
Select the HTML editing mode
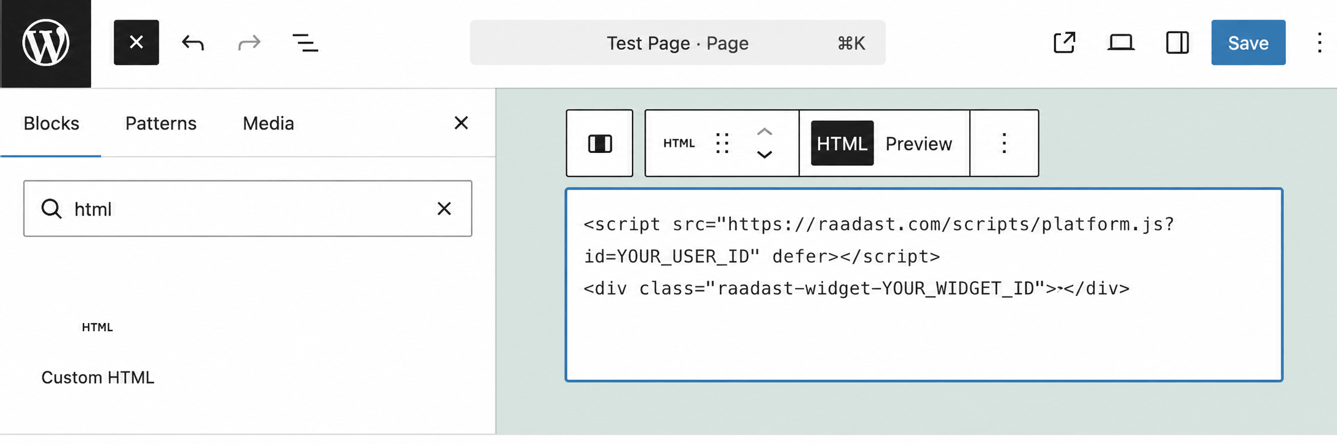point(842,143)
